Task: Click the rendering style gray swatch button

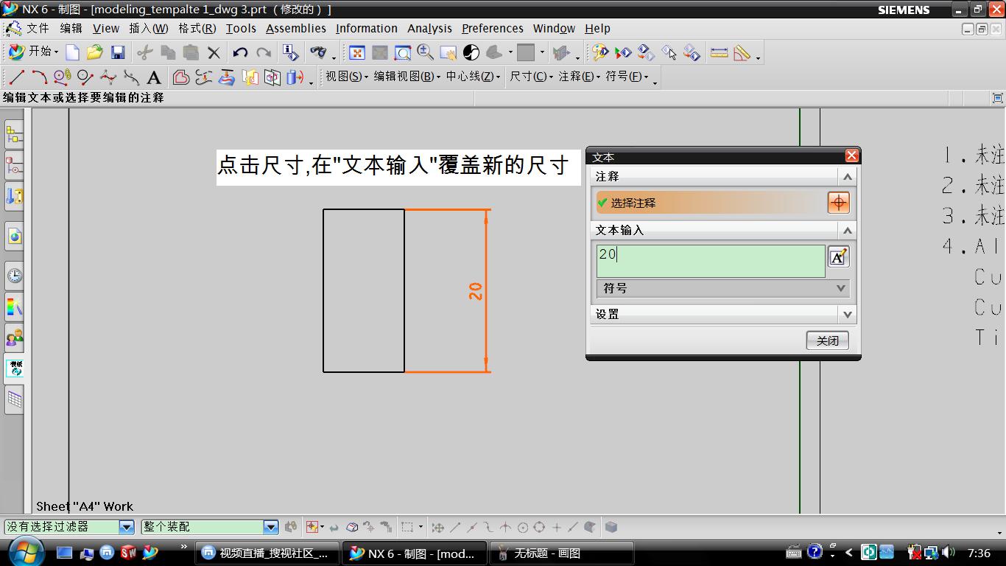Action: click(526, 52)
